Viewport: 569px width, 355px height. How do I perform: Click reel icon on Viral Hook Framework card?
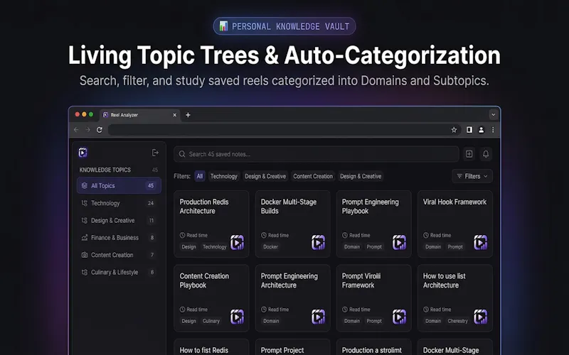[481, 242]
